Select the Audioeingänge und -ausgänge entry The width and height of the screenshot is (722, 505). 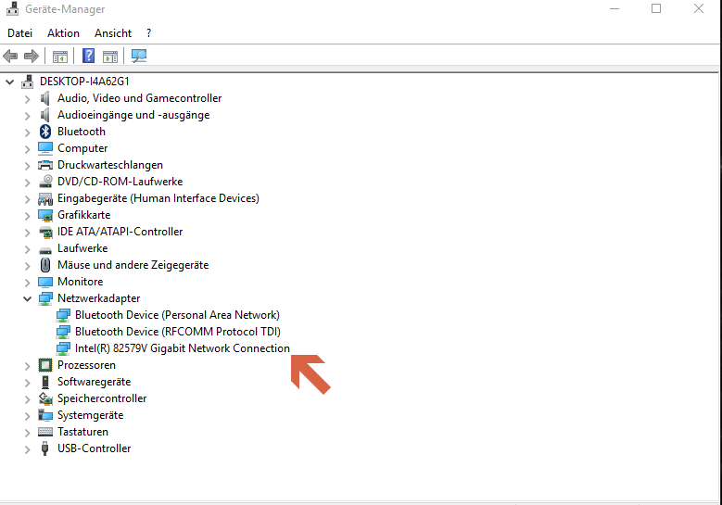[133, 115]
